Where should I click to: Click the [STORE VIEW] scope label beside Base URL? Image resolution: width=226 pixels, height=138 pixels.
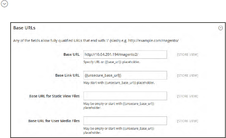click(188, 55)
